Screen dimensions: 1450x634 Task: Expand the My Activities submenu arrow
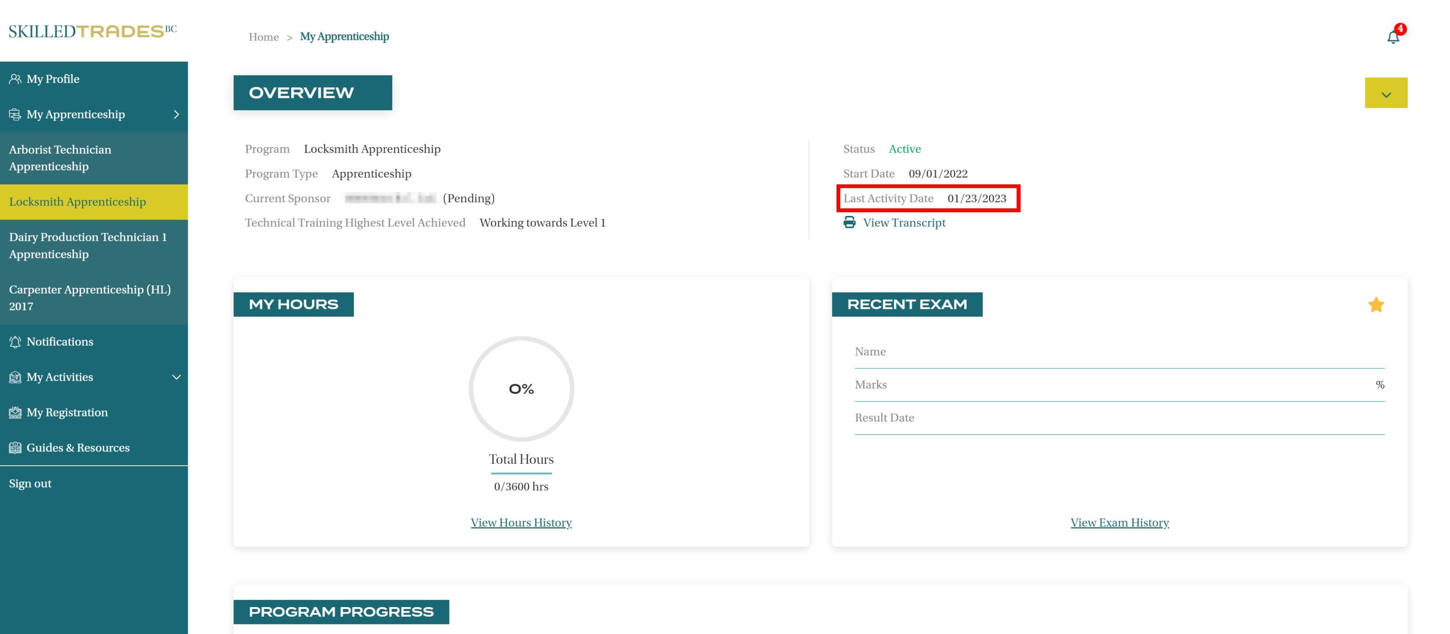point(176,377)
